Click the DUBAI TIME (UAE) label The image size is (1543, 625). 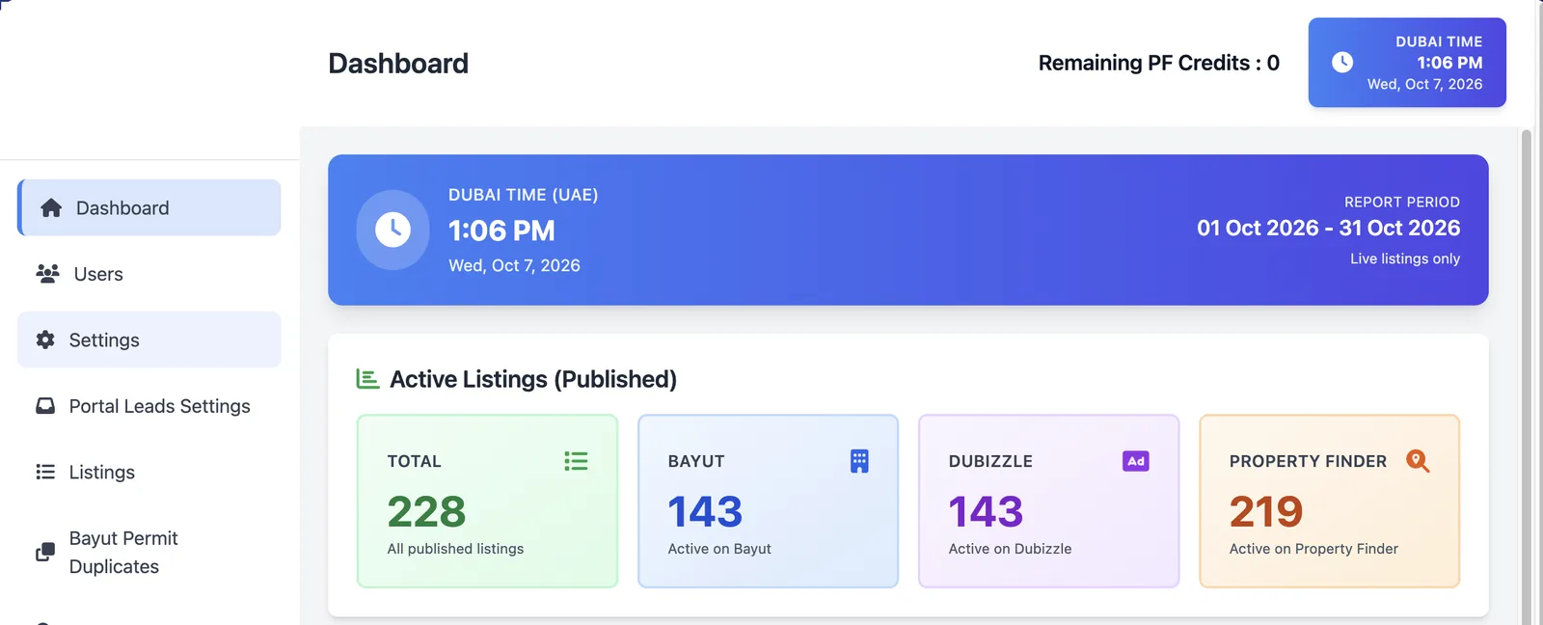[523, 195]
